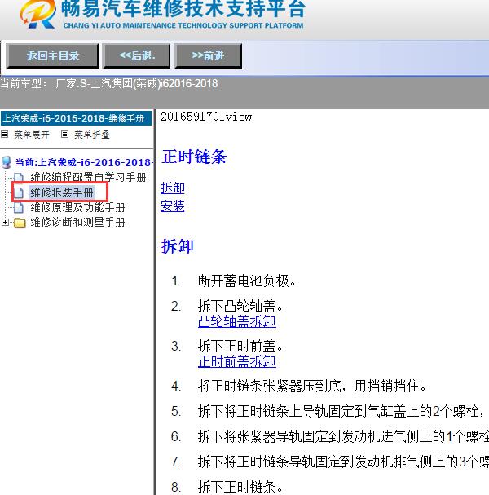The image size is (489, 495).
Task: Jump to 安装 section link
Action: click(x=173, y=206)
